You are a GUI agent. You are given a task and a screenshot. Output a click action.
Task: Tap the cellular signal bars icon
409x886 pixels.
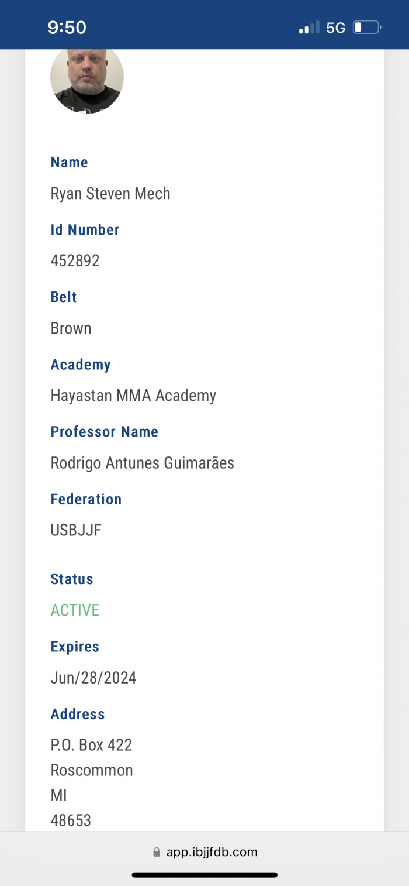[309, 28]
